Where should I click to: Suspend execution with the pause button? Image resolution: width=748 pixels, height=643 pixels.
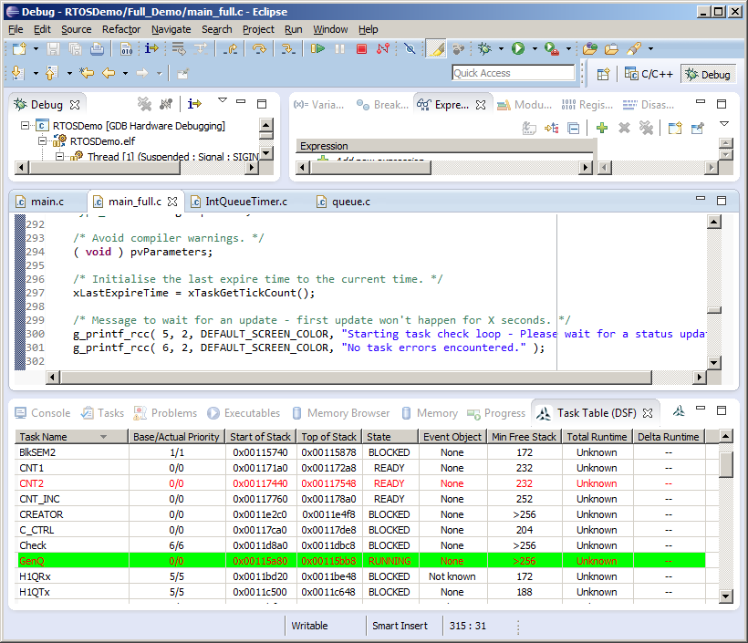[339, 48]
